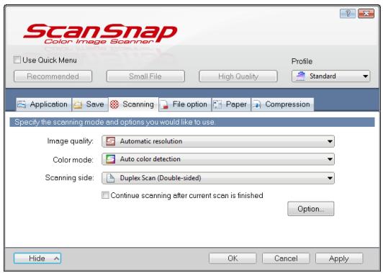
Task: Expand the Image quality dropdown arrow
Action: click(x=330, y=141)
